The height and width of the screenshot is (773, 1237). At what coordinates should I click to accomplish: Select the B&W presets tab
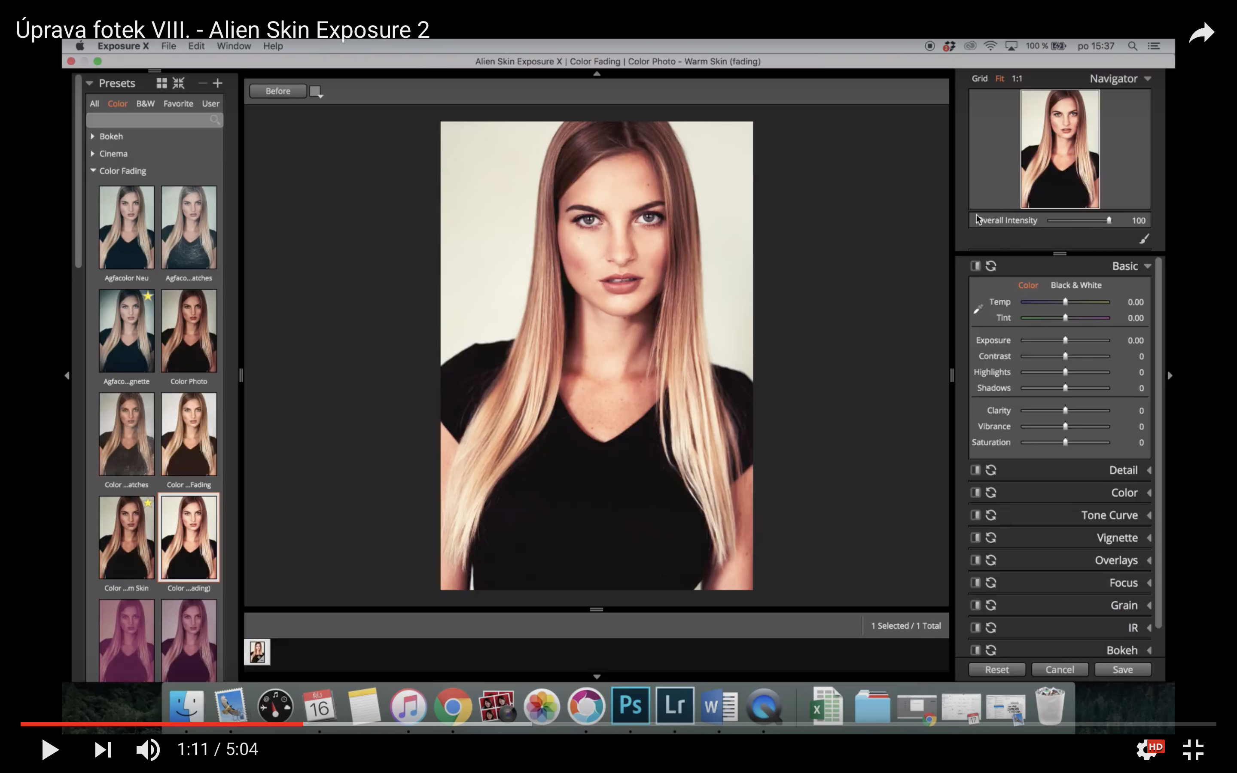145,103
